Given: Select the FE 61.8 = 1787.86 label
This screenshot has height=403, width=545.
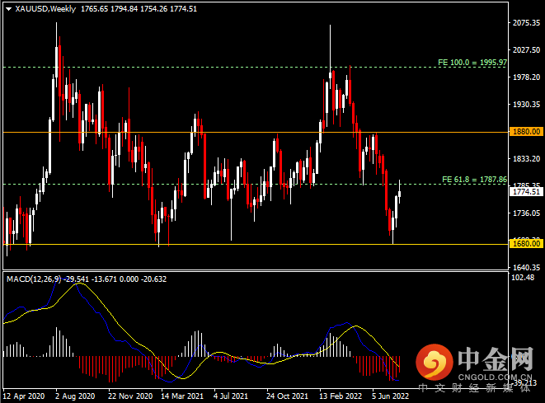Looking at the screenshot, I should [x=474, y=180].
